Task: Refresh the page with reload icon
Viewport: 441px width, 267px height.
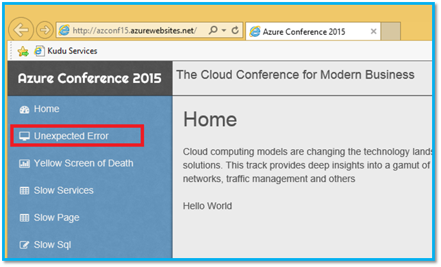Action: tap(235, 30)
